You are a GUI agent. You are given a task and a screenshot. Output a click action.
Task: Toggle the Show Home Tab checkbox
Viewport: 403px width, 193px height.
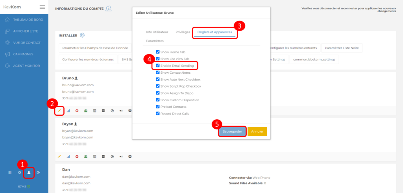[x=158, y=52]
